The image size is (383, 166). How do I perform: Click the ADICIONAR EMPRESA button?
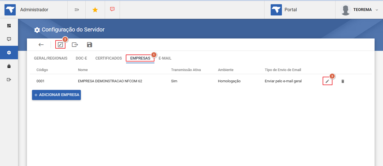[x=56, y=95]
